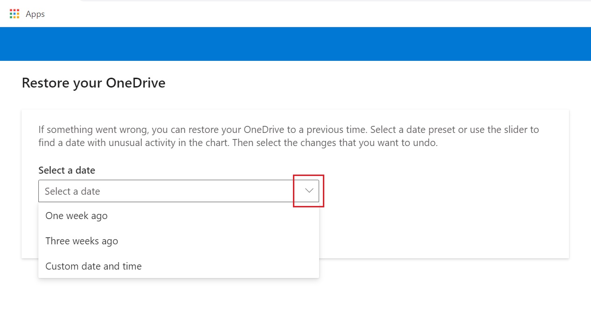Viewport: 591px width, 315px height.
Task: Click the blue OneDrive header bar
Action: coord(295,44)
